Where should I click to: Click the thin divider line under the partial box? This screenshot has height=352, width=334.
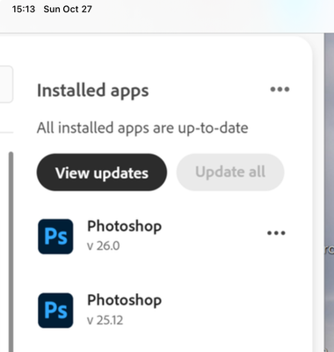(6, 133)
